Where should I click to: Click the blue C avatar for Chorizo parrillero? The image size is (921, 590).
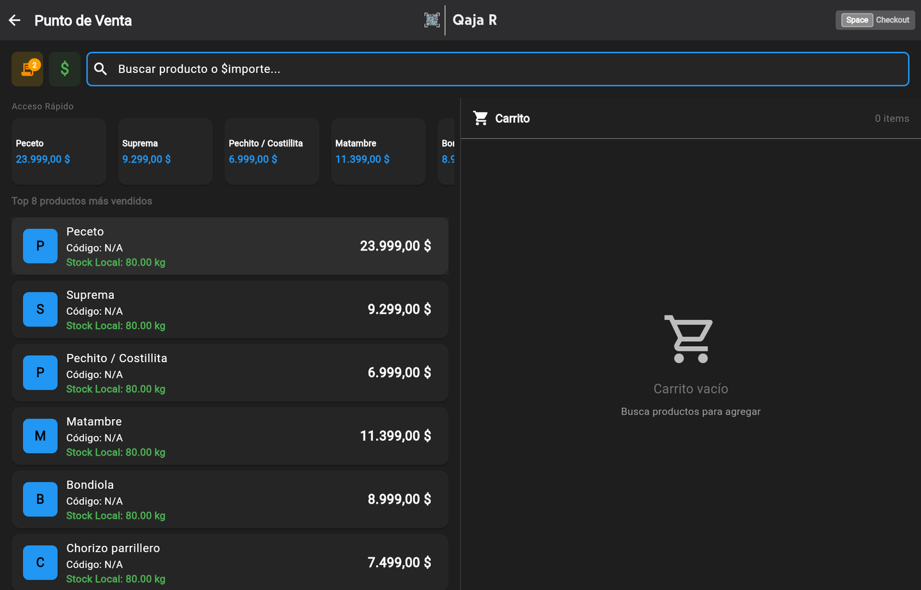tap(40, 562)
